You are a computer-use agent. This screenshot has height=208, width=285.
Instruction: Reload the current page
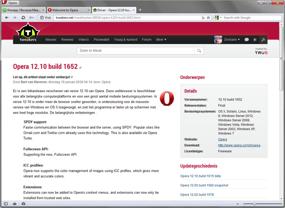23,17
